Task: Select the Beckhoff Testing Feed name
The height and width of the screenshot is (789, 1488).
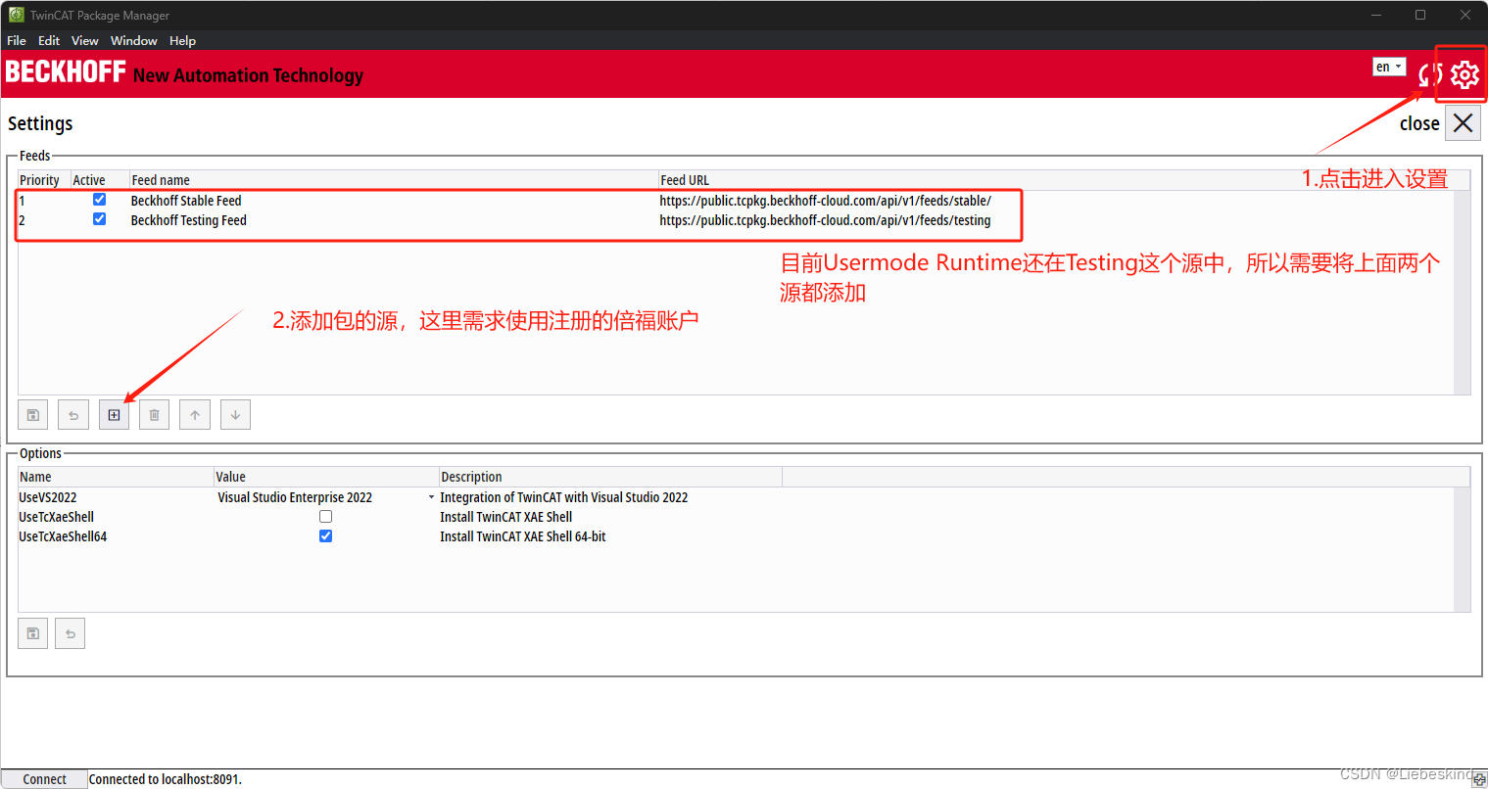Action: [189, 220]
